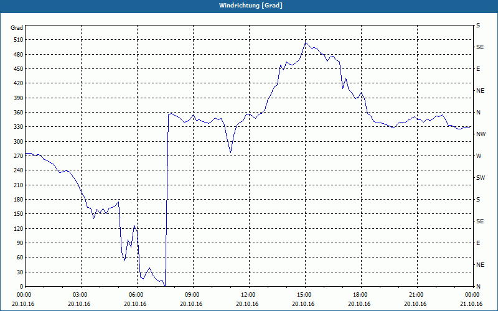Select the 390 y-axis value
The width and height of the screenshot is (498, 311).
pos(19,98)
